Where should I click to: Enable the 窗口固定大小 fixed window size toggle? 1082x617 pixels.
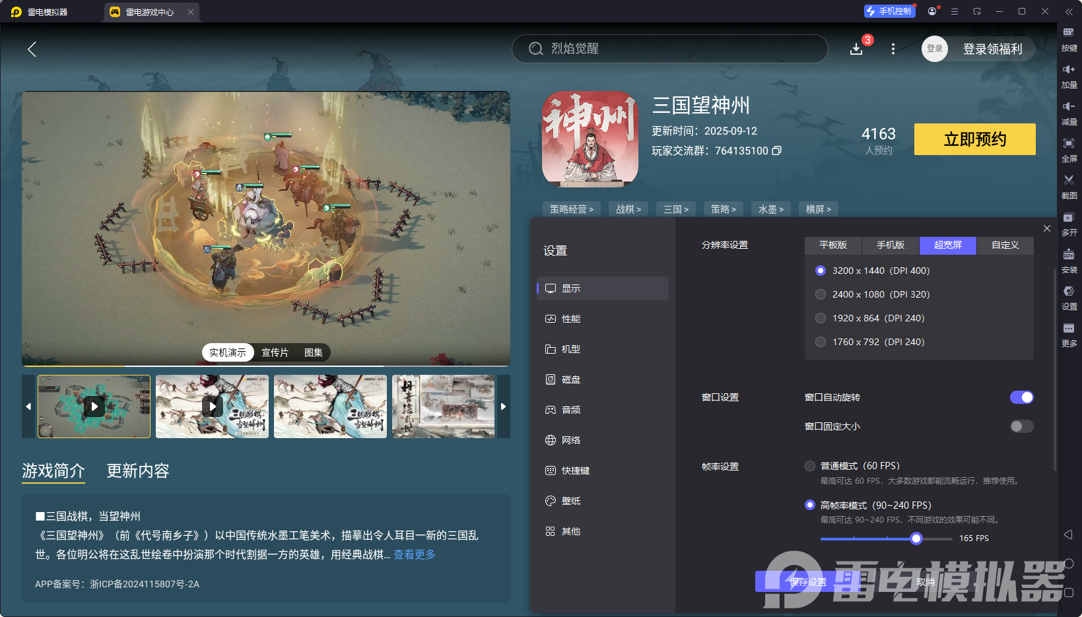tap(1021, 426)
